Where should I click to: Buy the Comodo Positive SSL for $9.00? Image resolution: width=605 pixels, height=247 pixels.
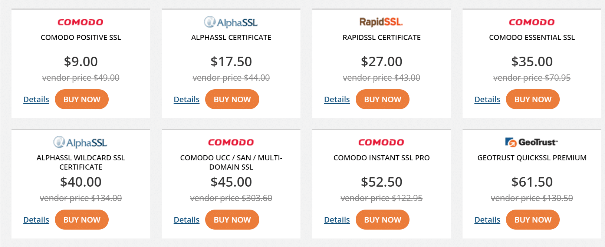[82, 99]
